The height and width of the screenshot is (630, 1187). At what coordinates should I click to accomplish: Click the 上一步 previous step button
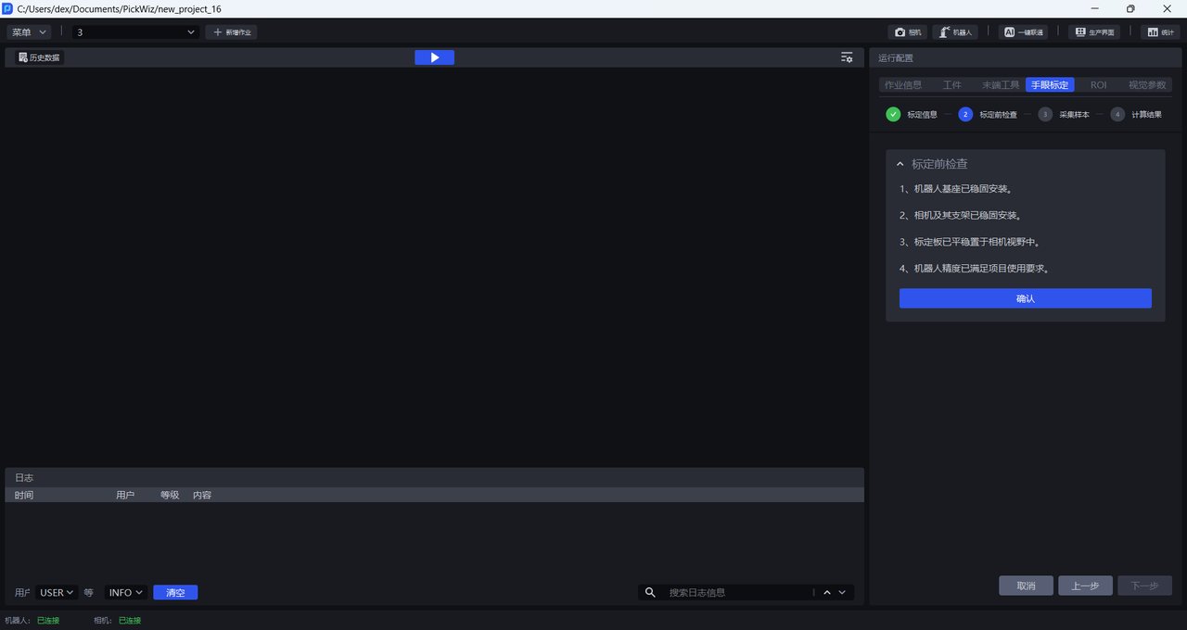click(x=1085, y=586)
